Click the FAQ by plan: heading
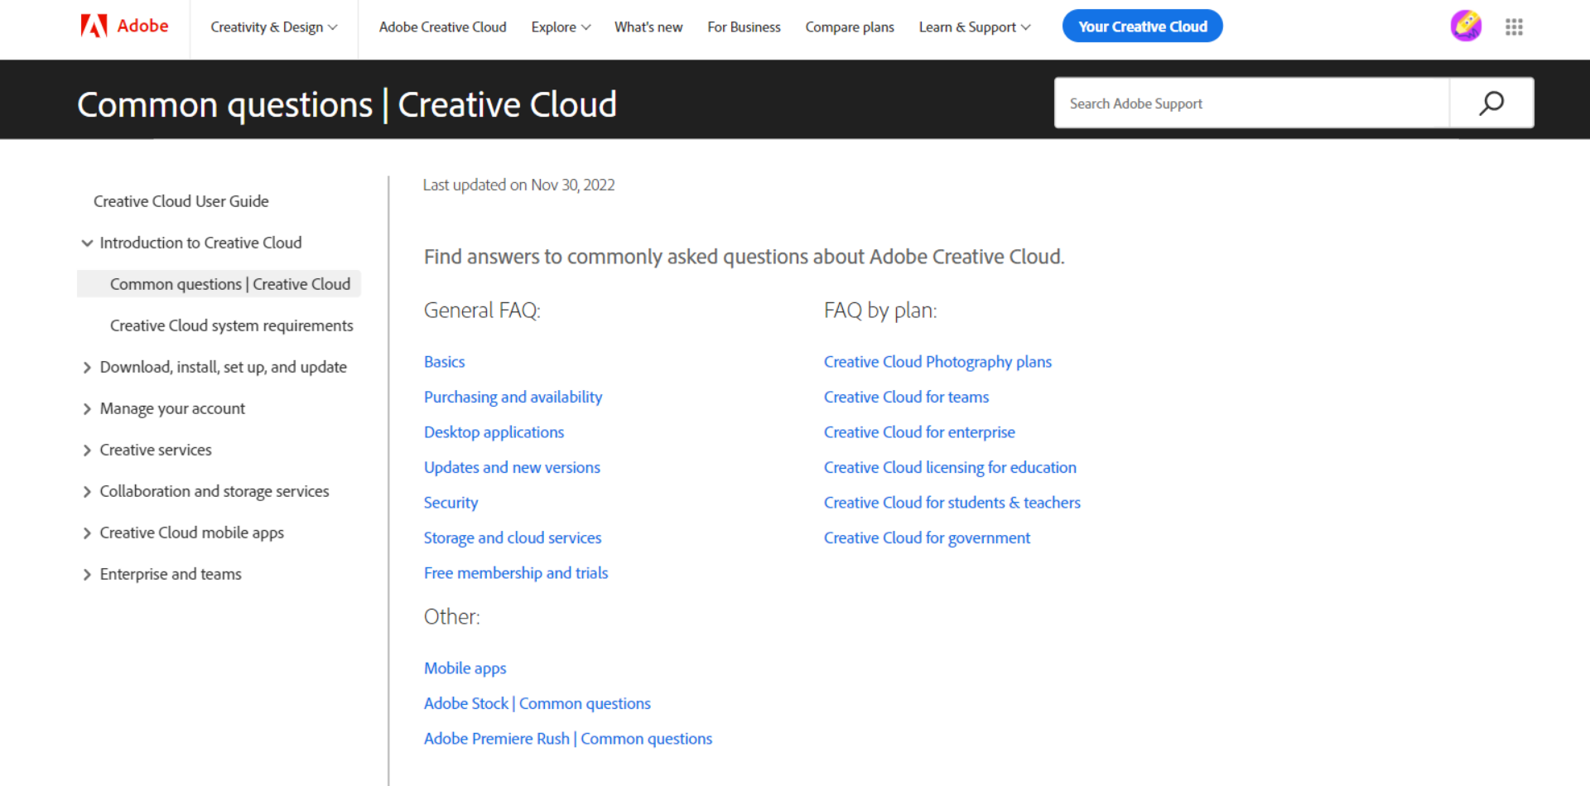Viewport: 1590px width, 786px height. pyautogui.click(x=880, y=311)
